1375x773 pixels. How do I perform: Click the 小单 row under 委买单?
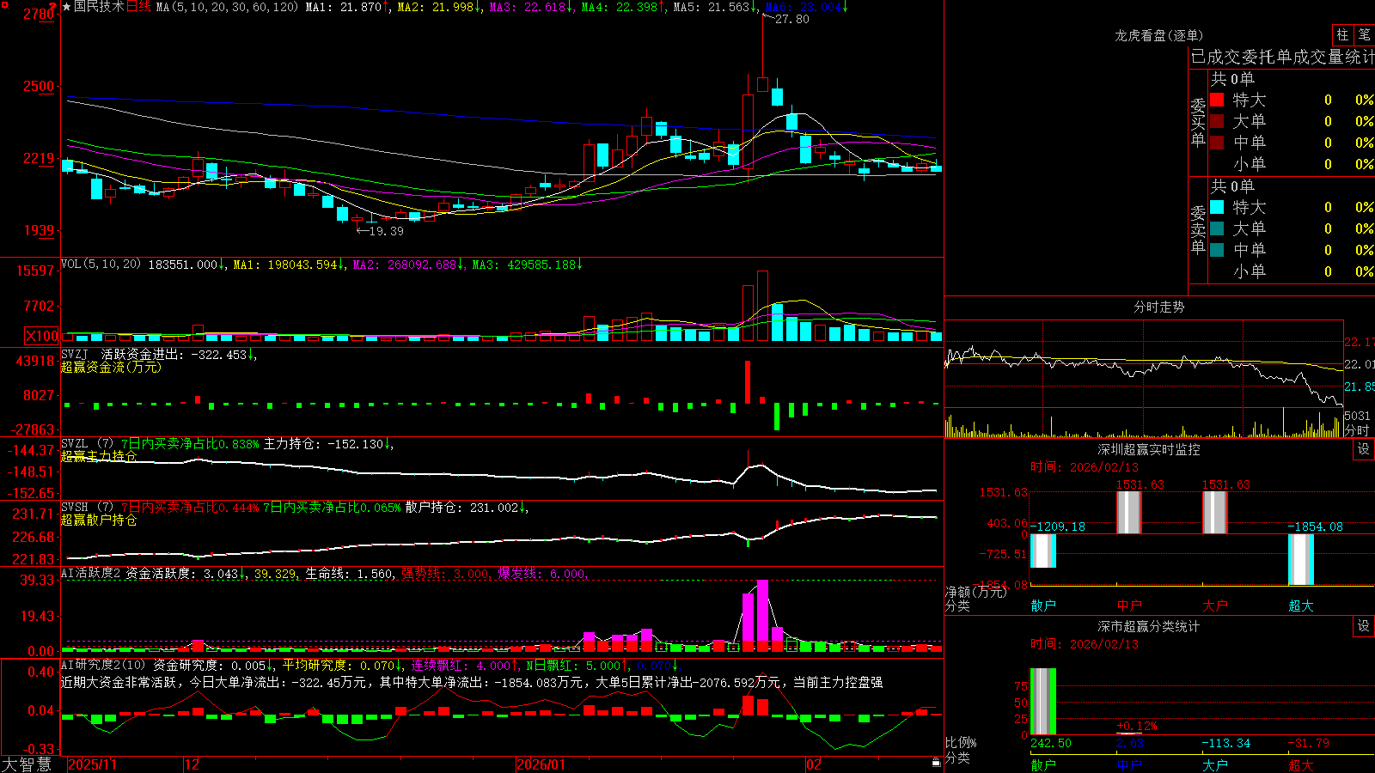click(x=1292, y=164)
